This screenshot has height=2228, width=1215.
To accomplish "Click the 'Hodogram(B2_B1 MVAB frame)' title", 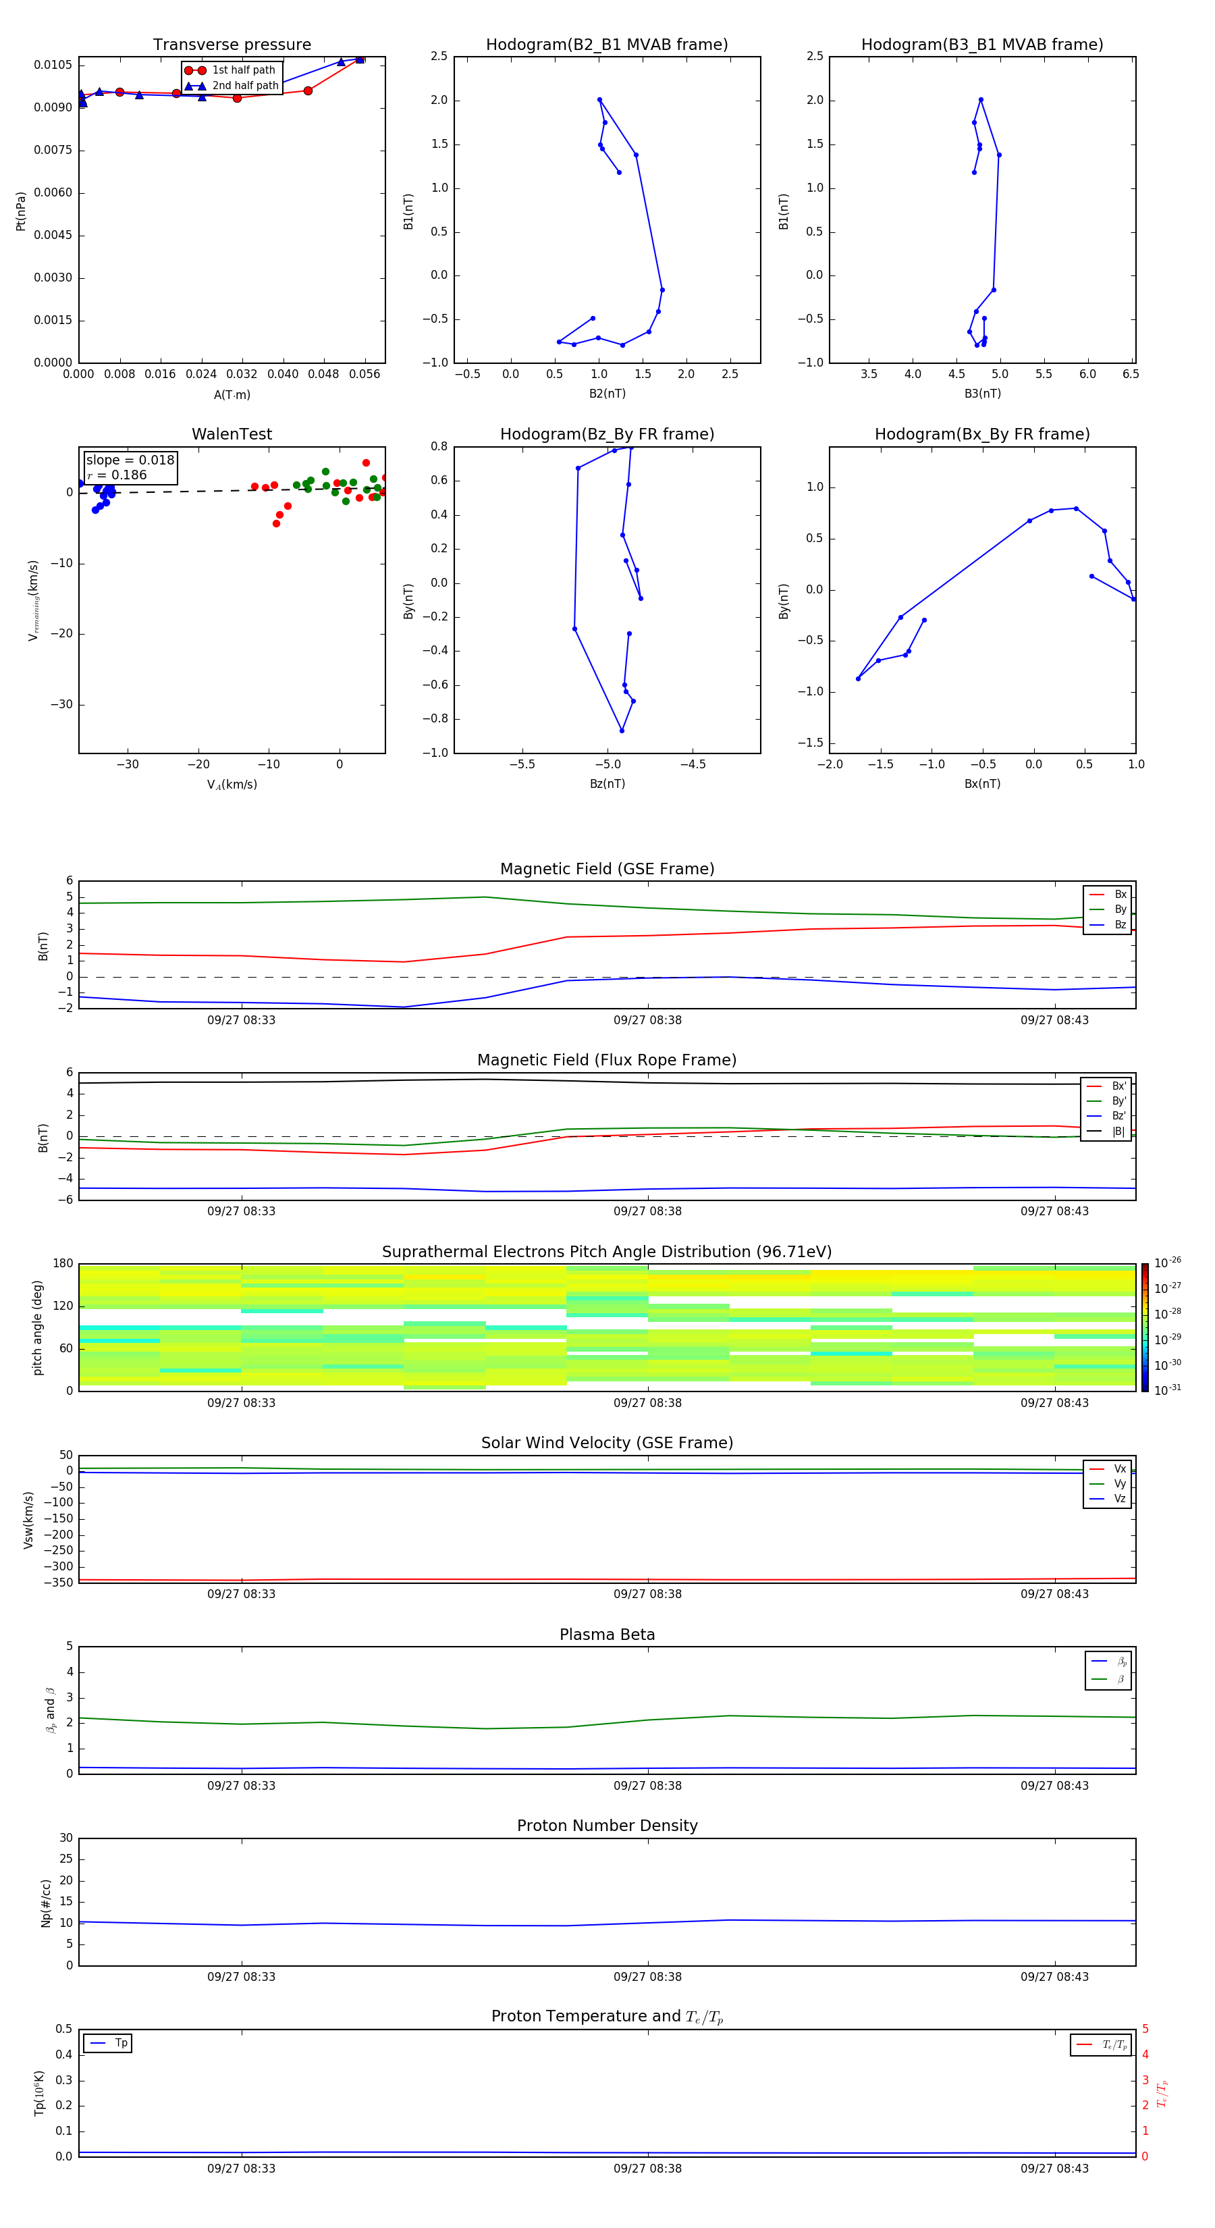I will pyautogui.click(x=607, y=45).
